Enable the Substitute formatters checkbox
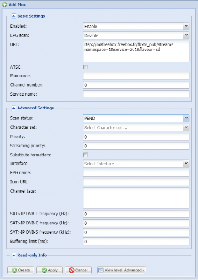 tap(86, 155)
